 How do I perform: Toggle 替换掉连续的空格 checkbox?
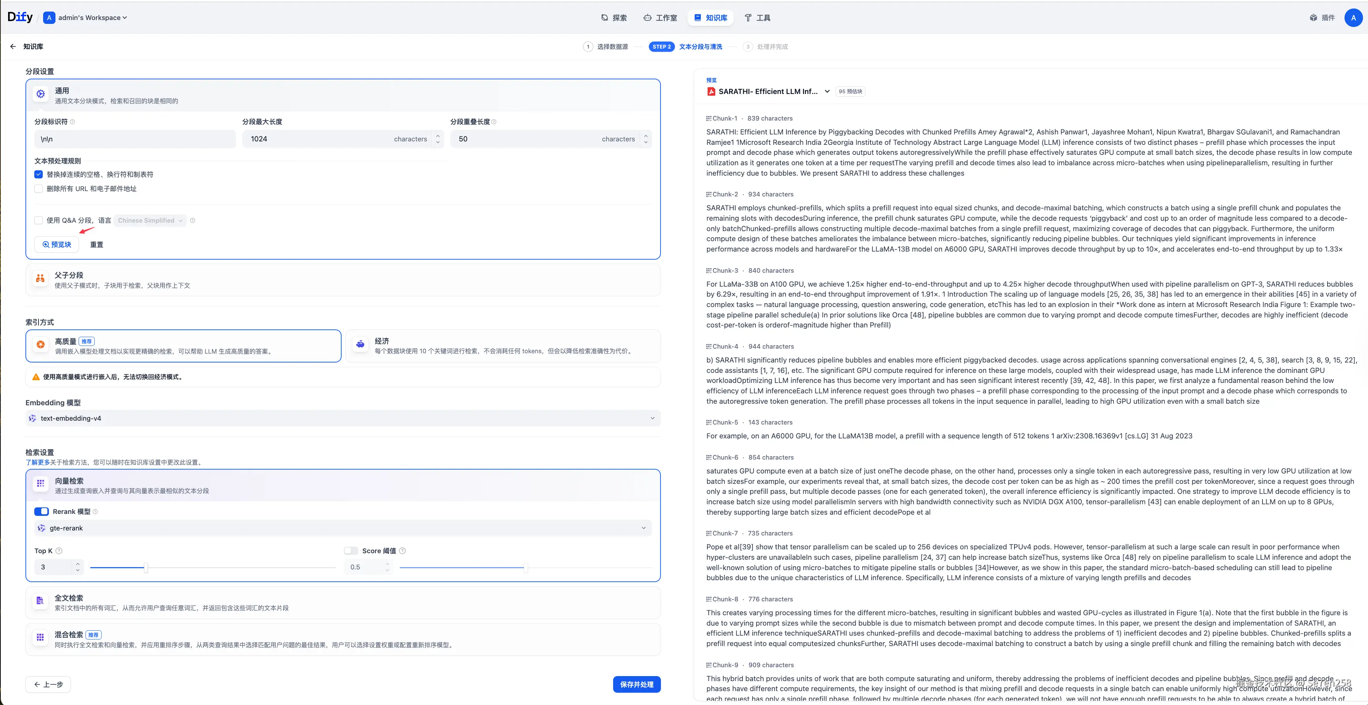pyautogui.click(x=39, y=174)
